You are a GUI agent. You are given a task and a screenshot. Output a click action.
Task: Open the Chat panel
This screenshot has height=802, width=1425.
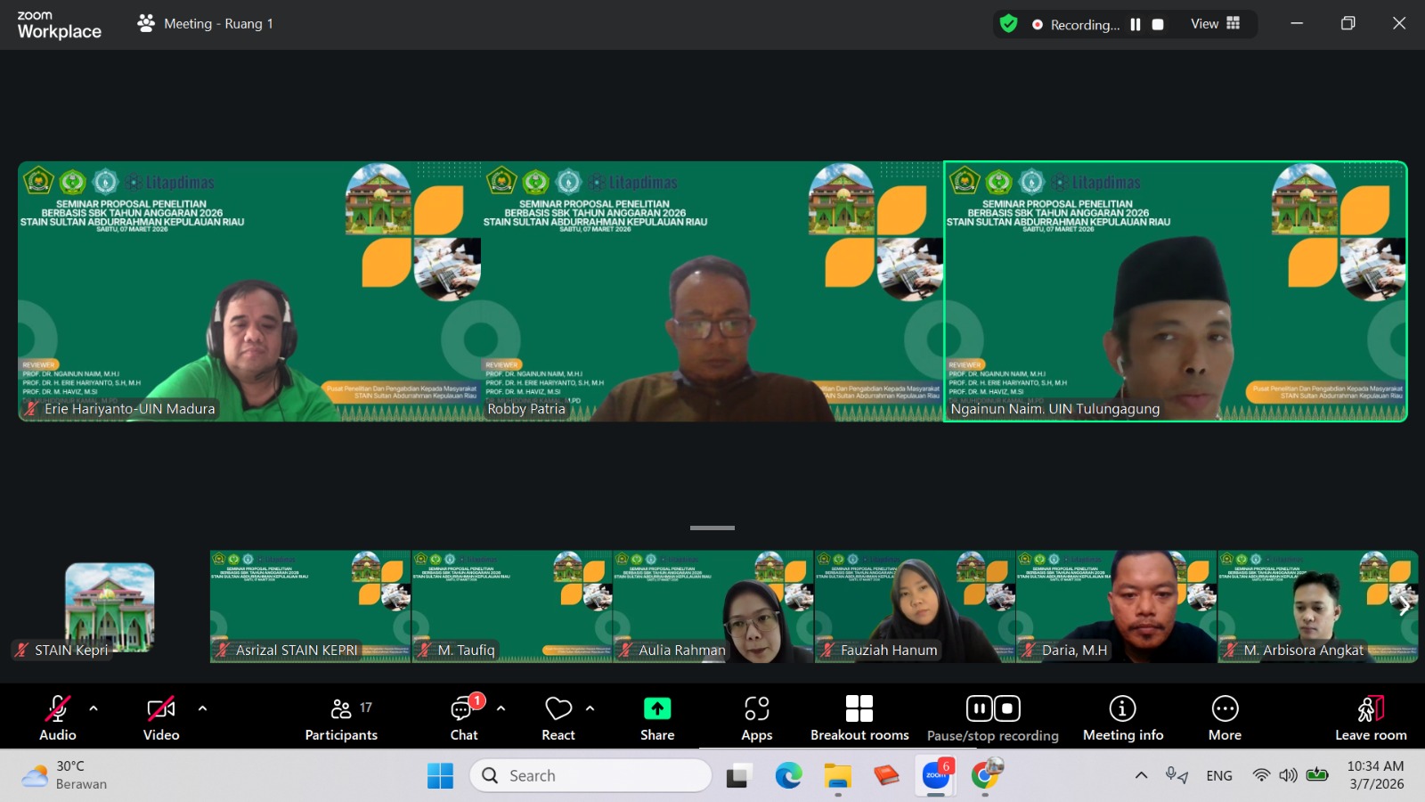464,719
